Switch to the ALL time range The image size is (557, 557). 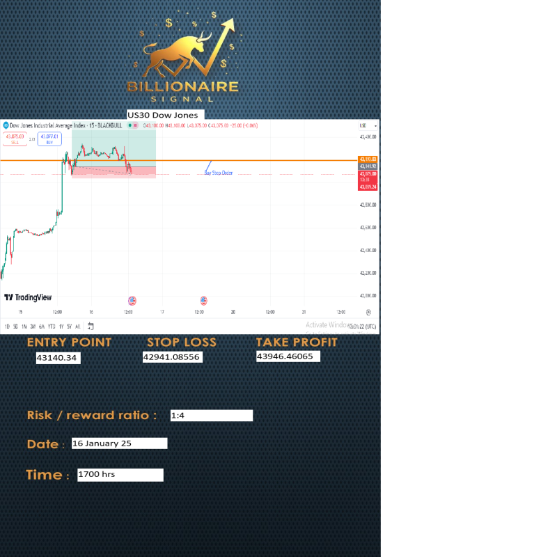pos(78,326)
